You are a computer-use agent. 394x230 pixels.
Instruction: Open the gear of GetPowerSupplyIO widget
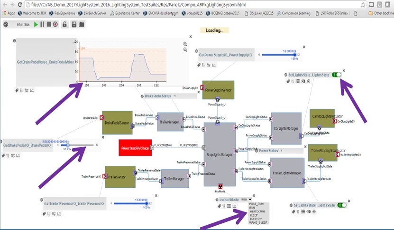click(196, 51)
